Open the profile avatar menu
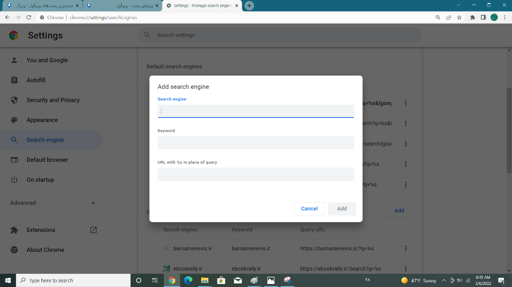Image resolution: width=512 pixels, height=287 pixels. (x=494, y=17)
